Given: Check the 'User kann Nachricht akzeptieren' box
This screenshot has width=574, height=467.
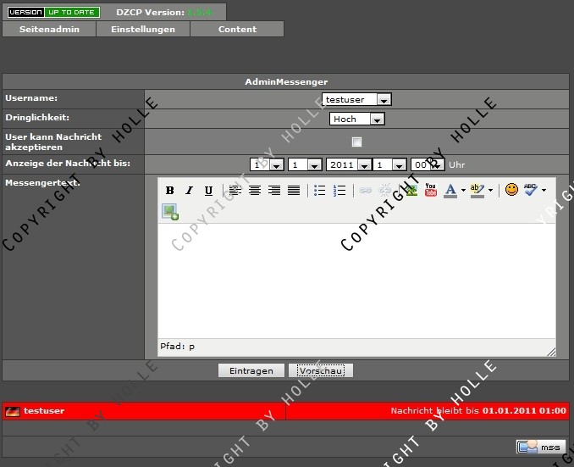Looking at the screenshot, I should click(356, 142).
